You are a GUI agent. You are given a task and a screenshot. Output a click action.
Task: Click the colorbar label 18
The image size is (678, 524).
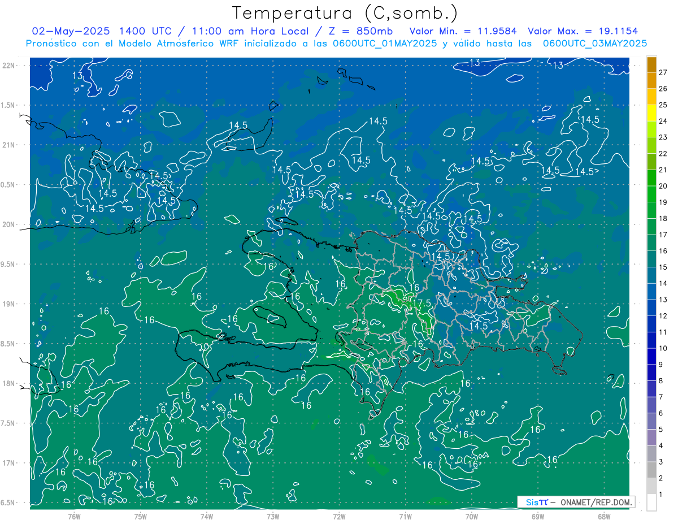663,218
